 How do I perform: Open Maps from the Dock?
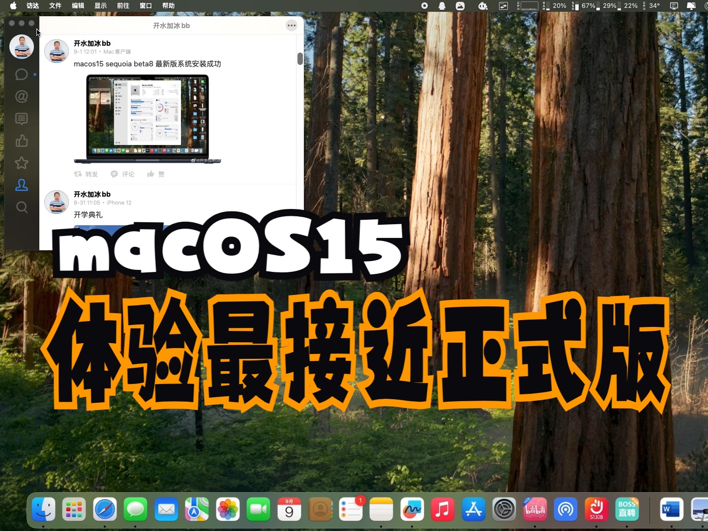tap(197, 509)
